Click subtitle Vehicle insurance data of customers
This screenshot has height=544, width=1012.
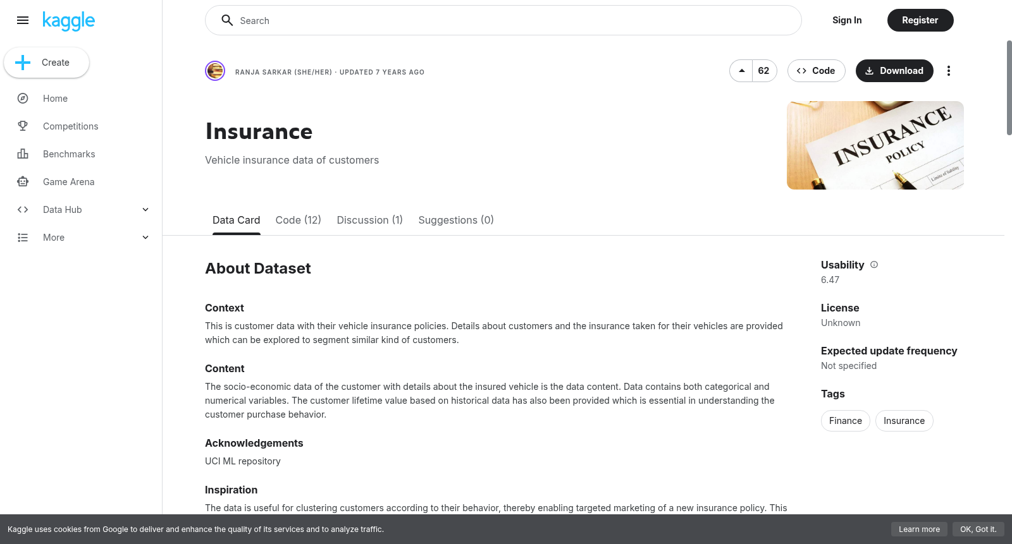pyautogui.click(x=292, y=160)
